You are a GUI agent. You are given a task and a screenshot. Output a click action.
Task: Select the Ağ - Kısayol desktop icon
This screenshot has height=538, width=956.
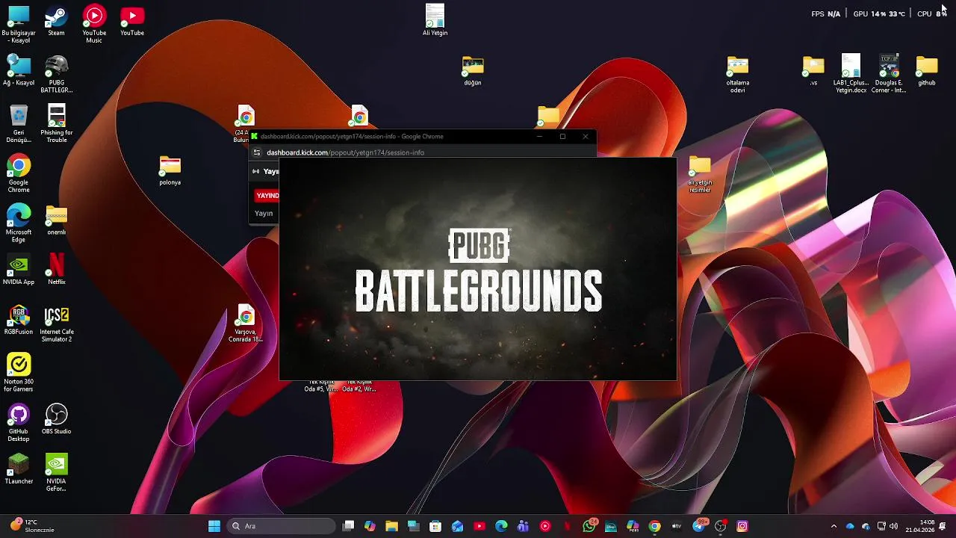pos(19,70)
